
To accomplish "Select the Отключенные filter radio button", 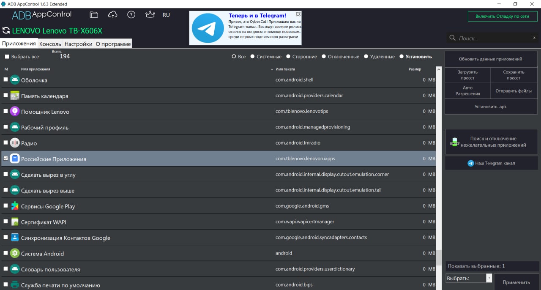I will point(324,57).
